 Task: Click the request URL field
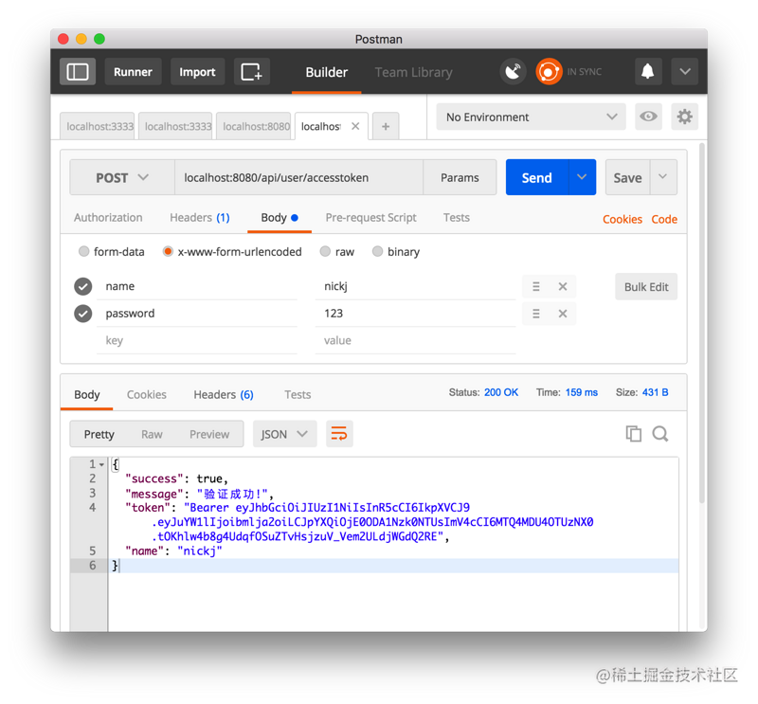pos(298,177)
